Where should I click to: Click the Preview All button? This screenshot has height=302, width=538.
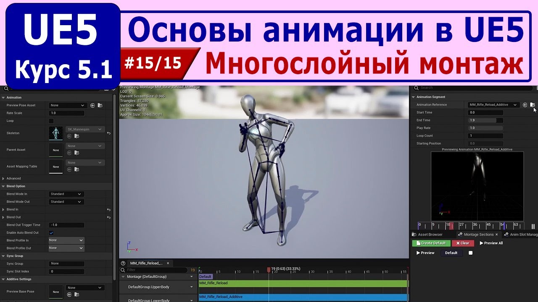pyautogui.click(x=491, y=243)
